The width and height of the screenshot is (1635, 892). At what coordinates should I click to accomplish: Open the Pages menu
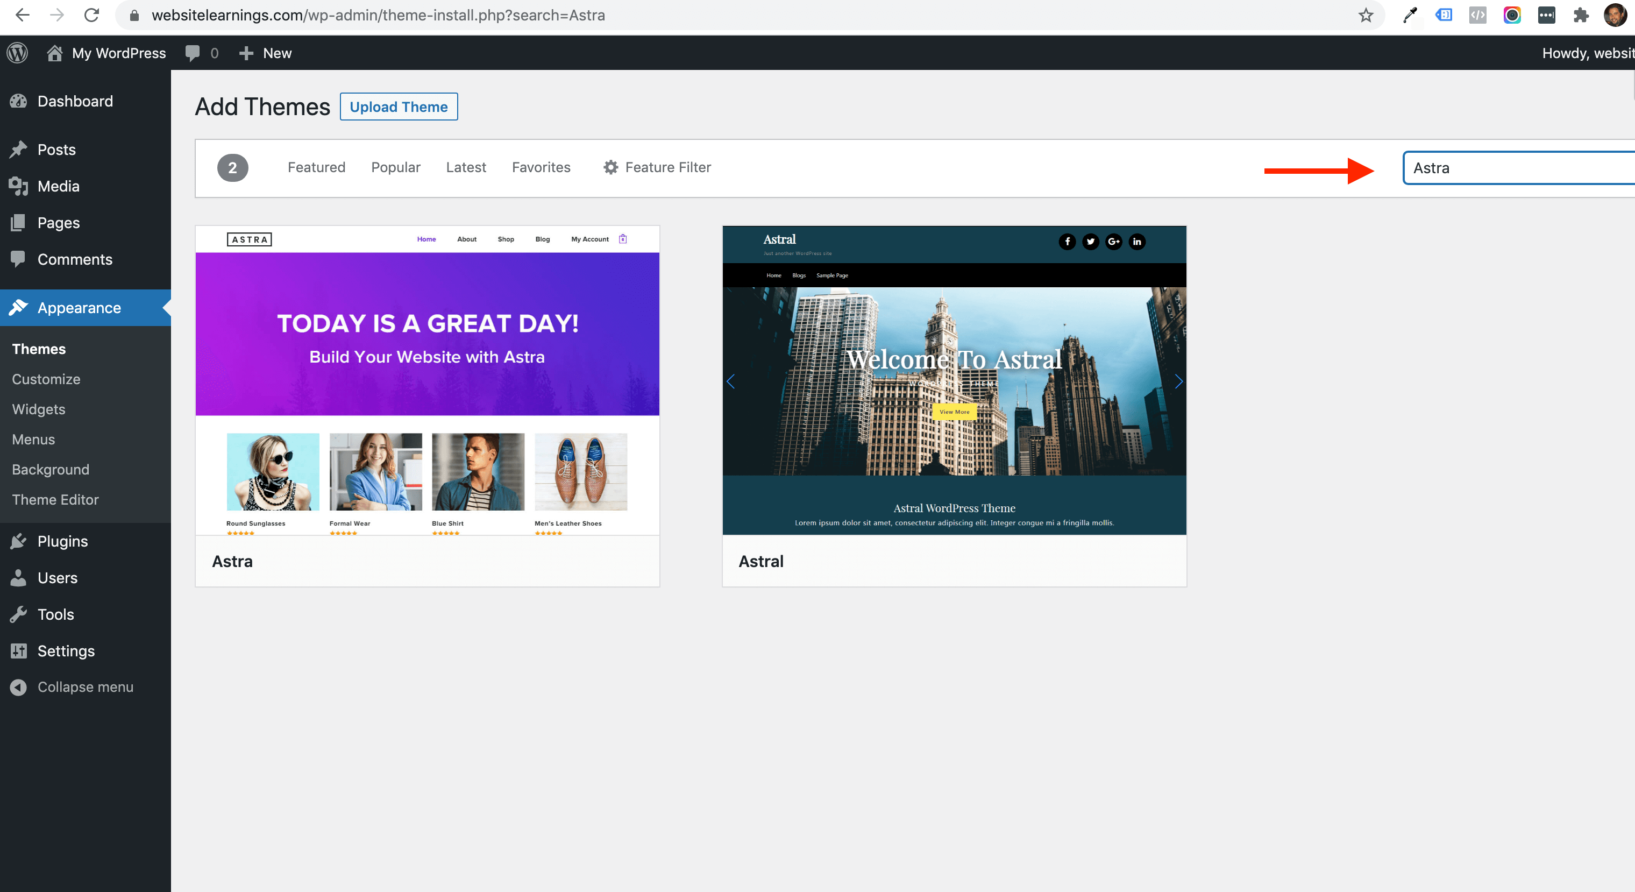(85, 223)
